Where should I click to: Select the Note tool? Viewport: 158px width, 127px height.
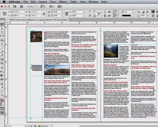2,84
